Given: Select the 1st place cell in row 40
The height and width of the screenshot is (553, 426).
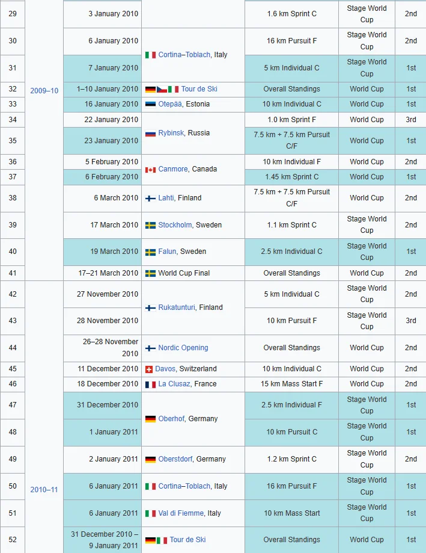Looking at the screenshot, I should tap(410, 252).
